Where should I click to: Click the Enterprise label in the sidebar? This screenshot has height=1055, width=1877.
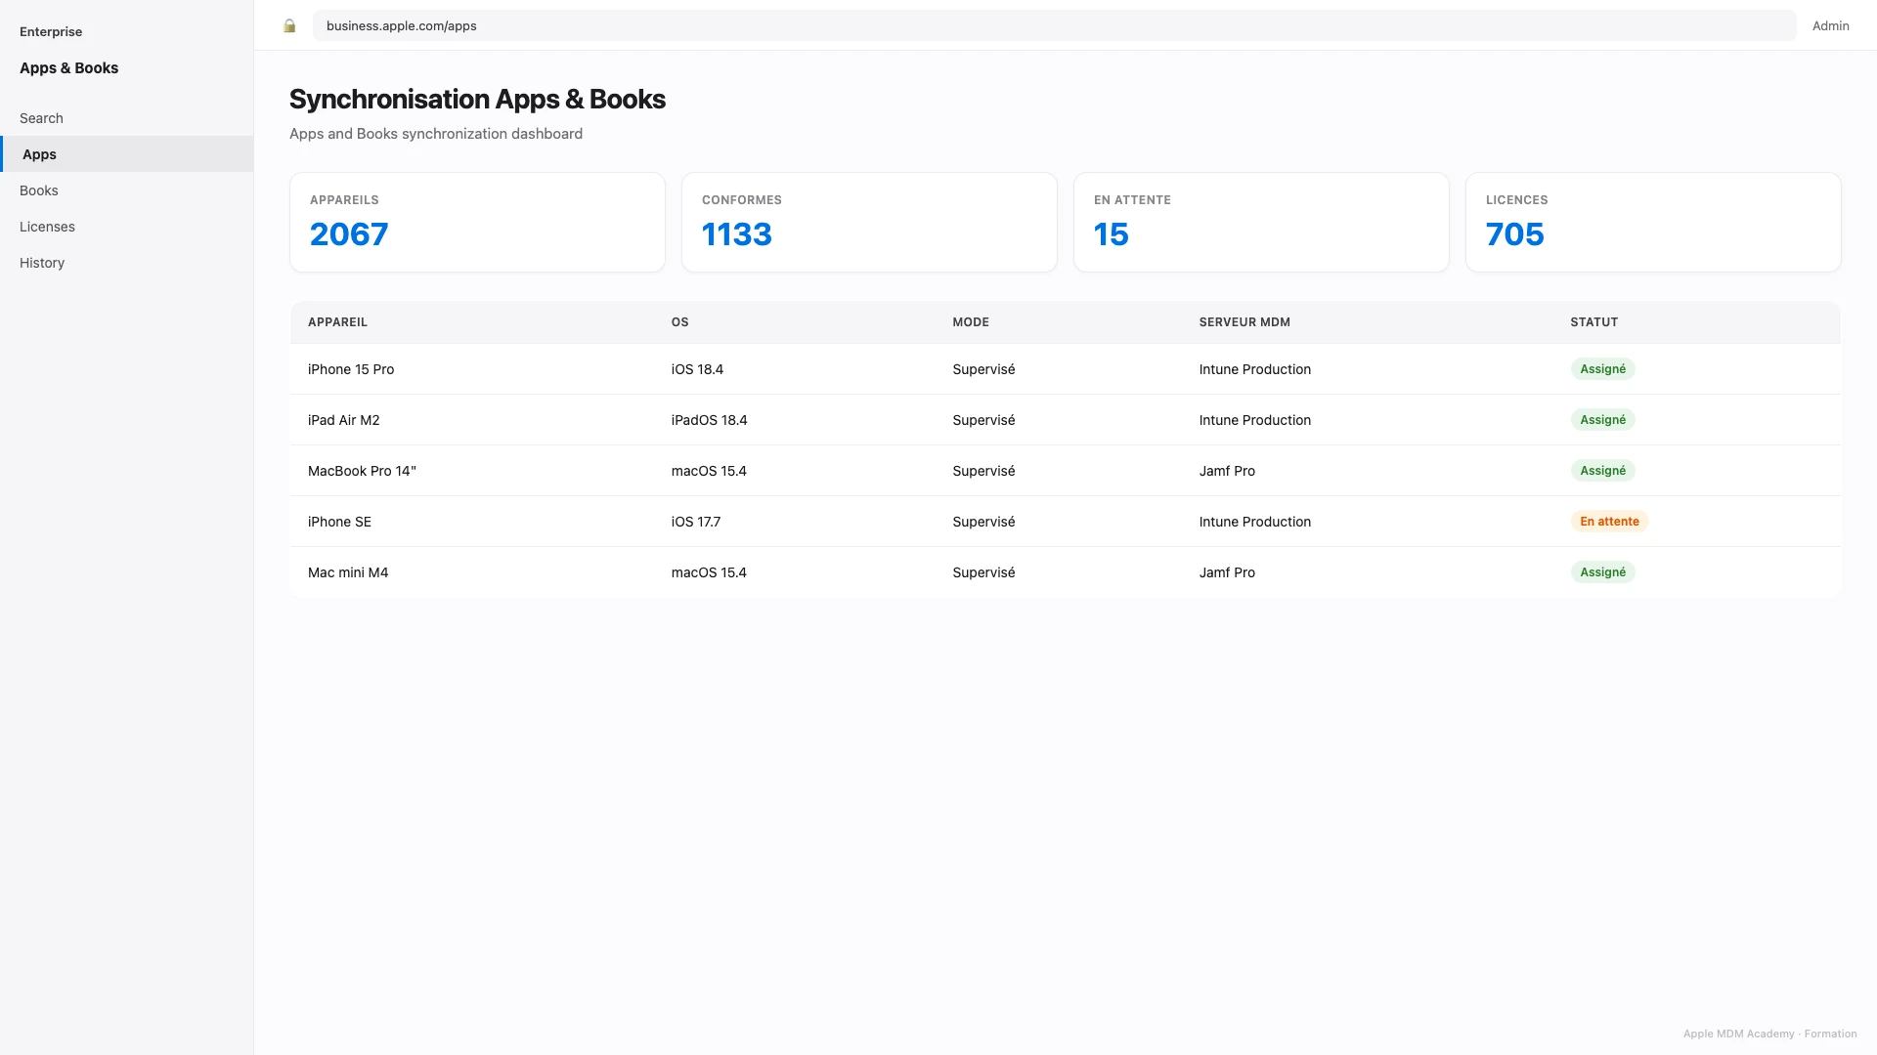[51, 32]
